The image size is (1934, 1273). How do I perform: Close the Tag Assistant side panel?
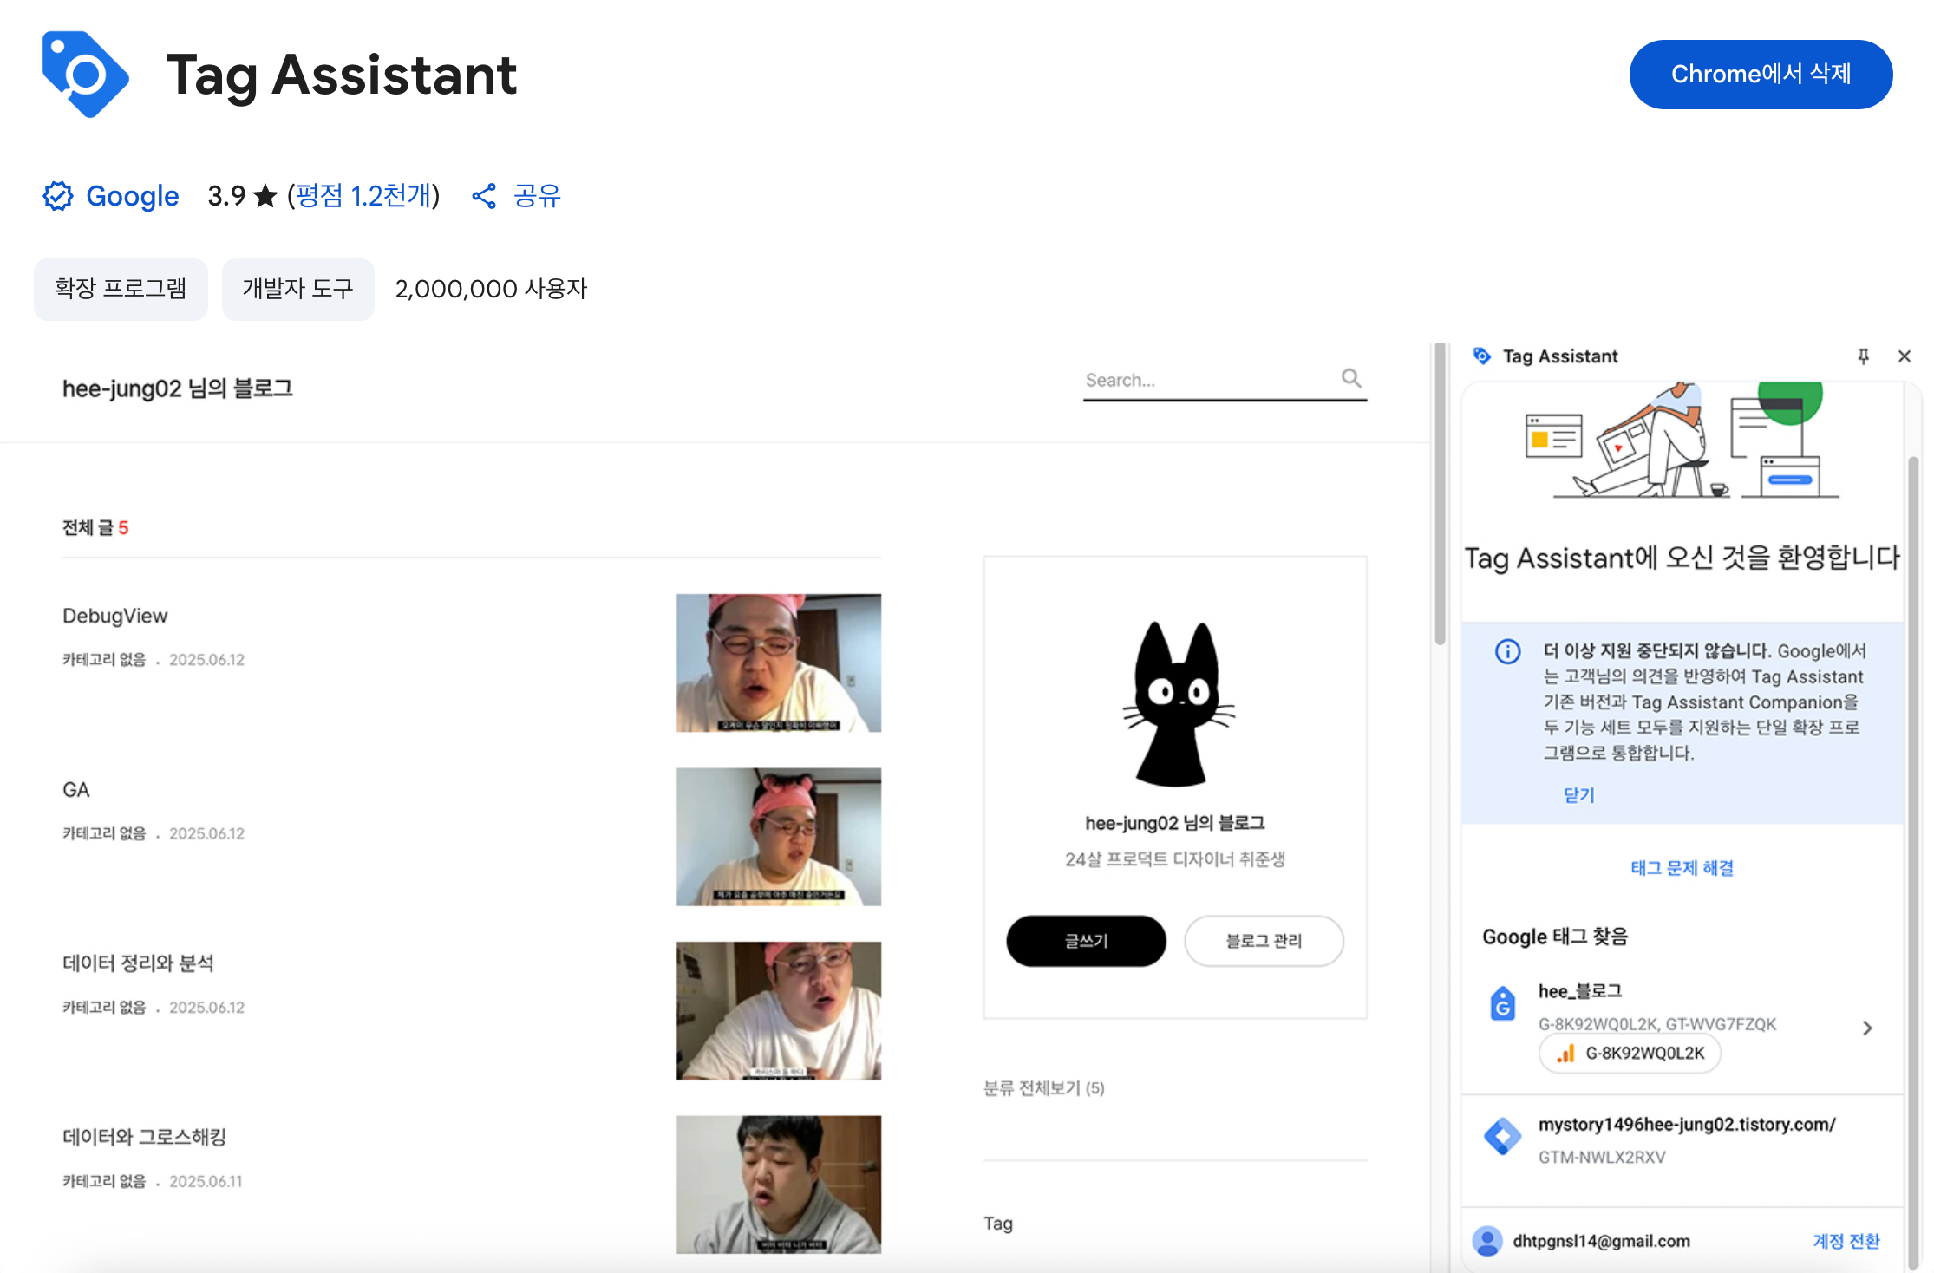tap(1905, 356)
